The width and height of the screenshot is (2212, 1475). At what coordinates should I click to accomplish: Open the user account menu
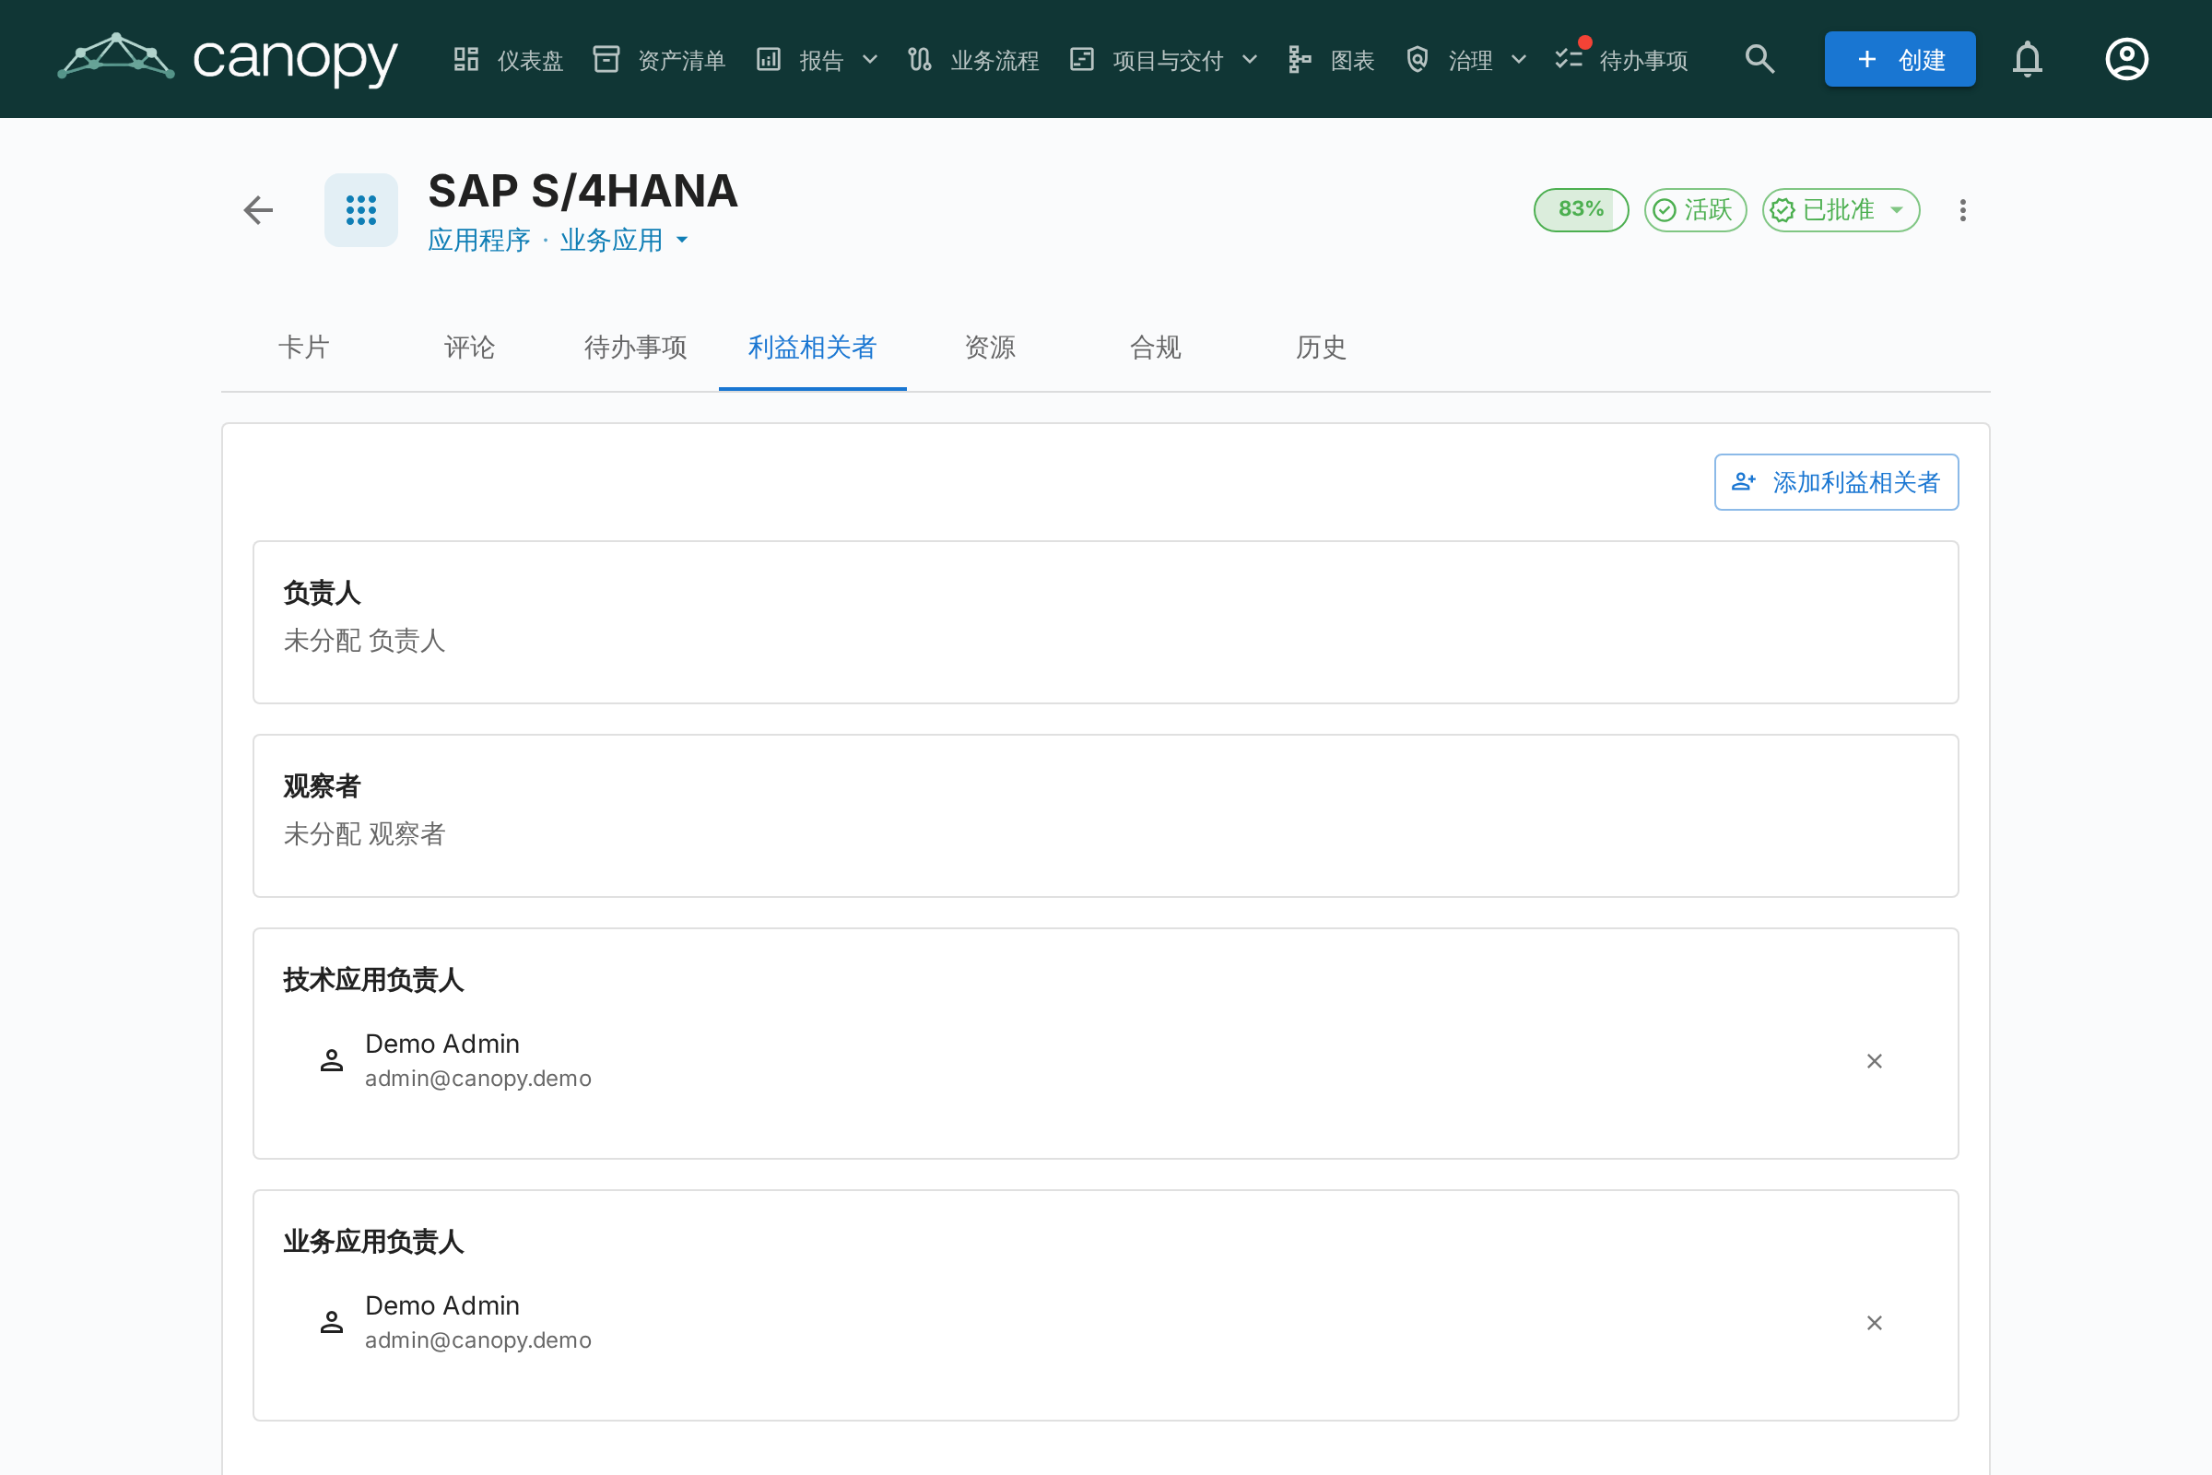[2126, 59]
